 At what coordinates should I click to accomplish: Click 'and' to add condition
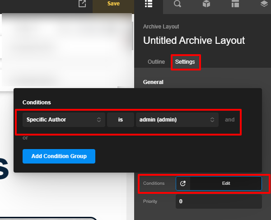point(230,120)
